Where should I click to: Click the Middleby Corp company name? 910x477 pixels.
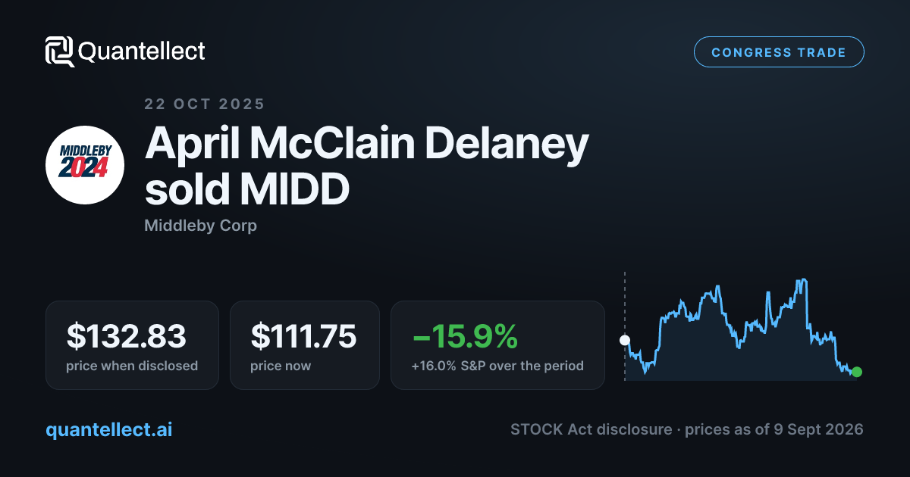(200, 226)
